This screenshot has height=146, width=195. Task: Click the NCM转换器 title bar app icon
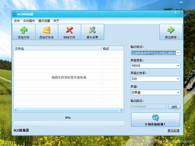15,14
